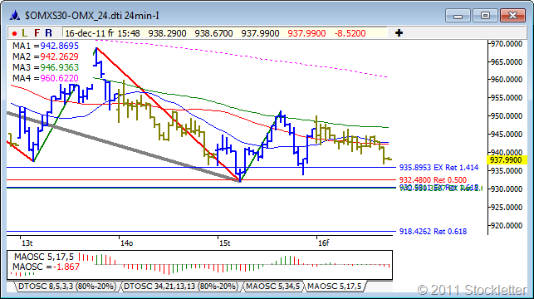
Task: Click the change value -8.5200
Action: pos(350,33)
